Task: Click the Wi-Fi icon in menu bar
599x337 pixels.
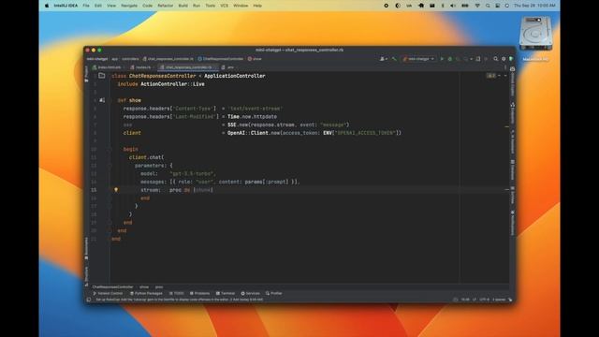Action: [477, 6]
